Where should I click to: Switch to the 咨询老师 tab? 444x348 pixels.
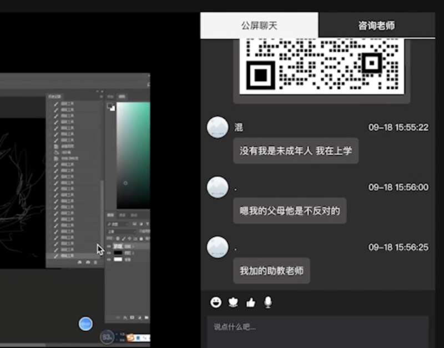coord(378,24)
